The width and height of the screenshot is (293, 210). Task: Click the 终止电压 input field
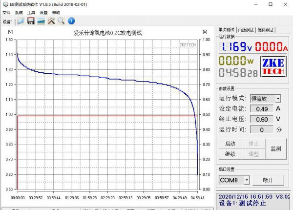[x=262, y=119]
